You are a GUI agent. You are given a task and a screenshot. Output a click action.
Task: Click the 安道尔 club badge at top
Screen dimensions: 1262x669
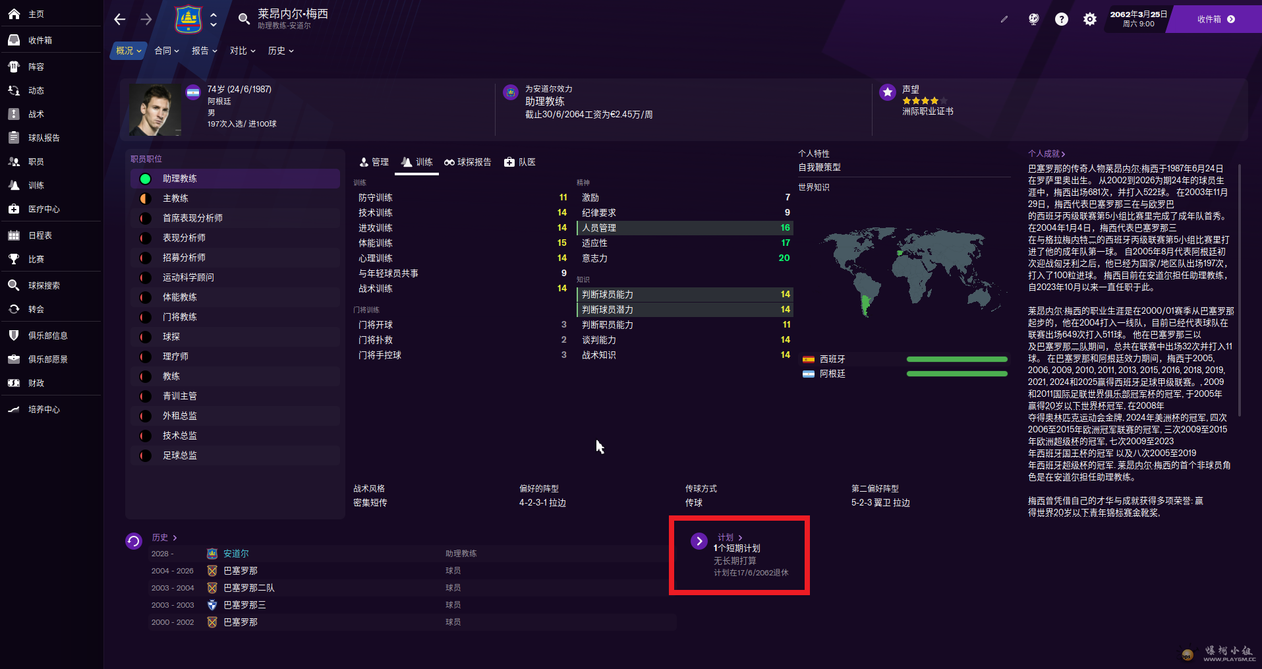coord(188,19)
